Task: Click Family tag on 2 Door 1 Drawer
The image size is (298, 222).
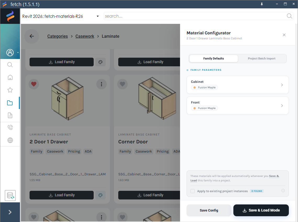Action: [36, 151]
